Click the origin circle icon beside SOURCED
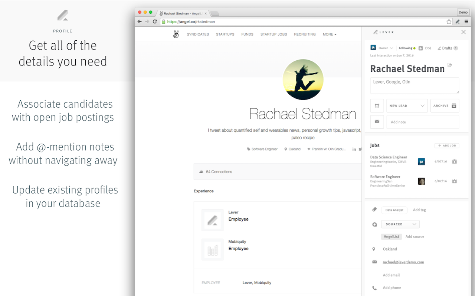Viewport: 475px width, 296px height. [374, 224]
